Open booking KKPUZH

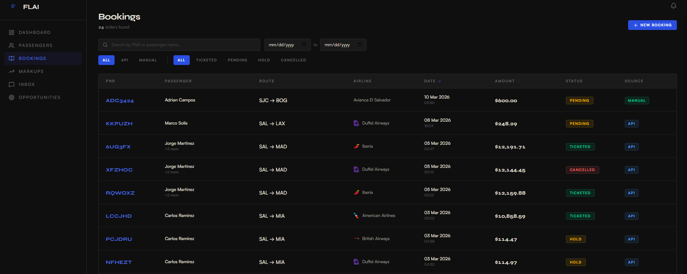(119, 124)
